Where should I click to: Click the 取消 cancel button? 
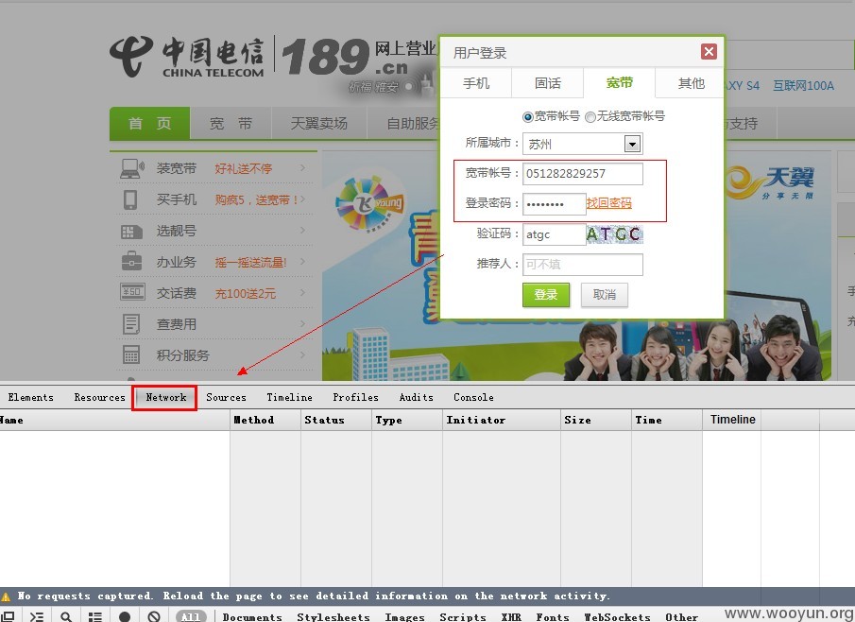[x=605, y=295]
